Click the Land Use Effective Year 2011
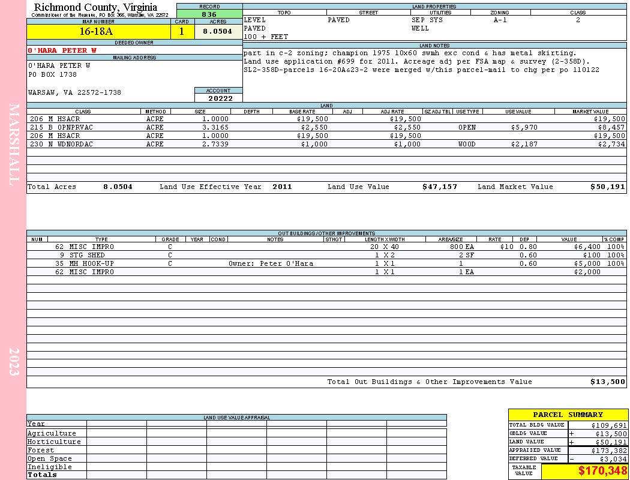 coord(282,187)
